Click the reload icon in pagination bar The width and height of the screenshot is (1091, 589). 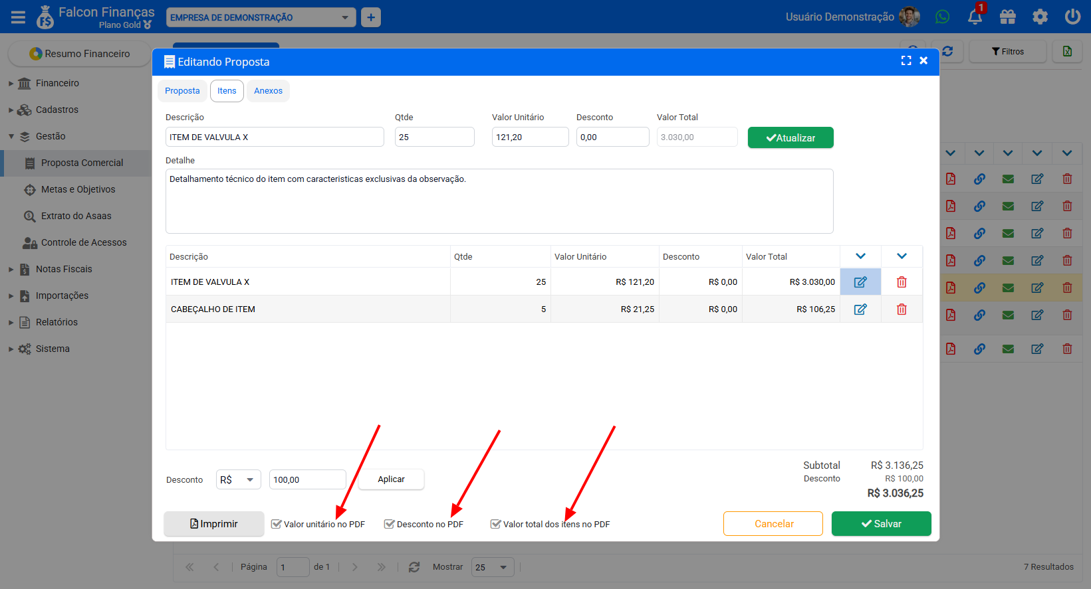coord(414,567)
